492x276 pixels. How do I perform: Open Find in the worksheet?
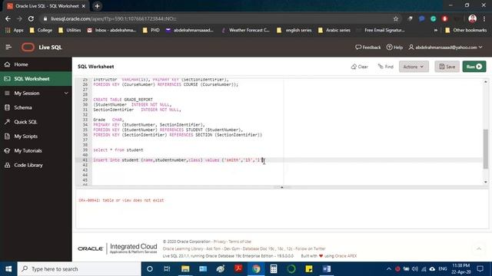click(x=386, y=67)
